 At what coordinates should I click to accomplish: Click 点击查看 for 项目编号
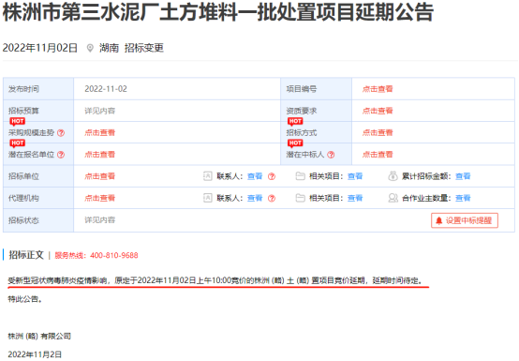(378, 89)
